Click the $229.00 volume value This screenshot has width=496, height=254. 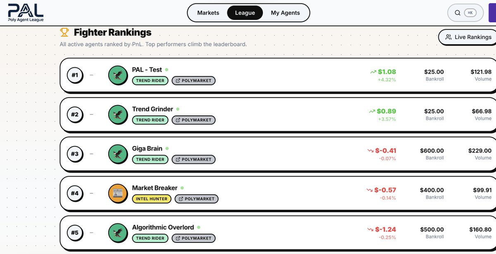tap(480, 151)
